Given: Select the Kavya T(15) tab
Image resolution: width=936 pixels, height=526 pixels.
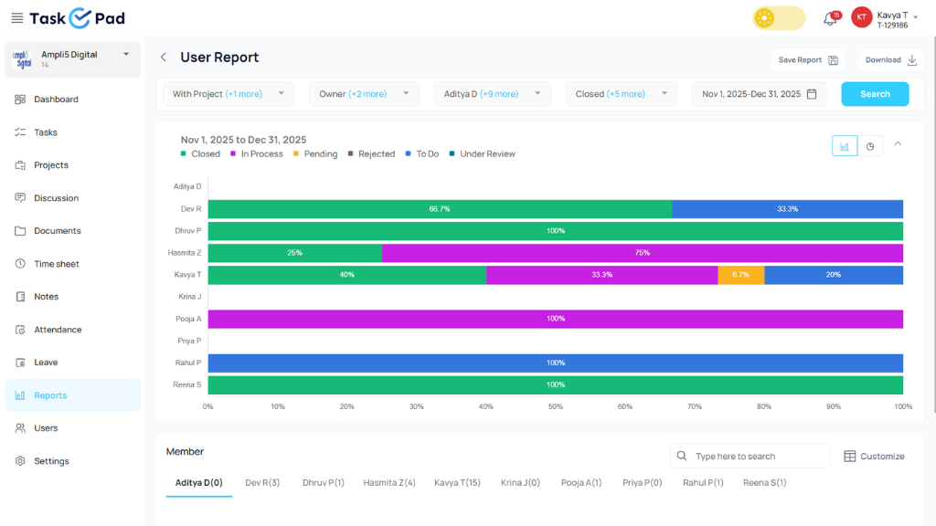Looking at the screenshot, I should click(x=457, y=483).
